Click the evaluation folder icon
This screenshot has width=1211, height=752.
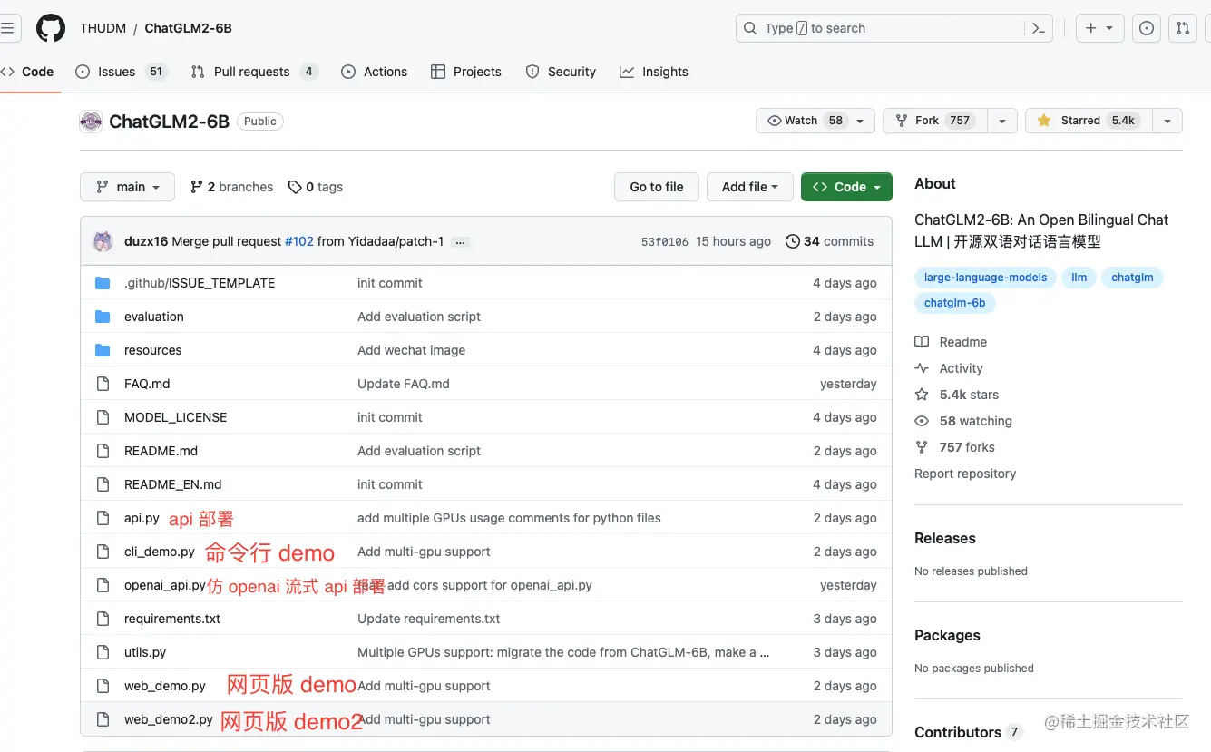[103, 317]
